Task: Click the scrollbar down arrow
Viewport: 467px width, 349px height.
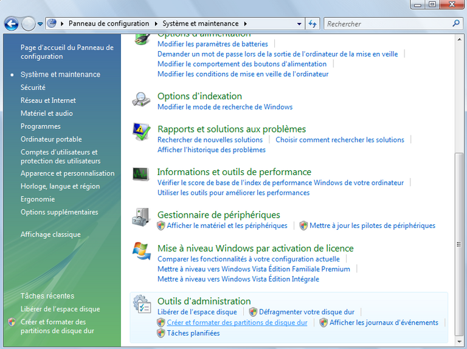Action: (458, 341)
